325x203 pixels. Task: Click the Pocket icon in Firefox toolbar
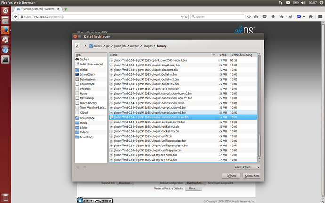pyautogui.click(x=265, y=17)
